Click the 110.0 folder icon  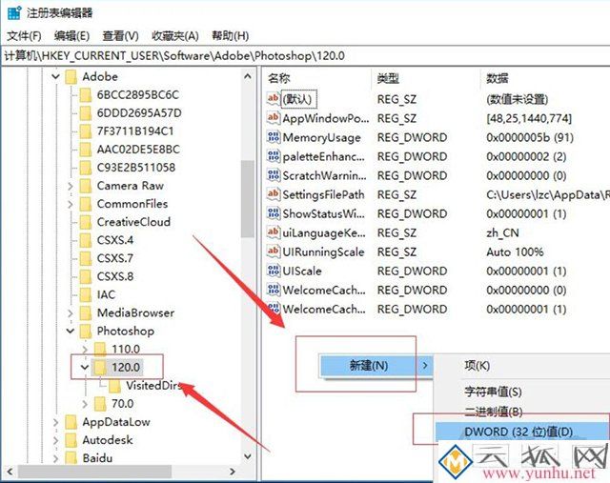pos(100,349)
